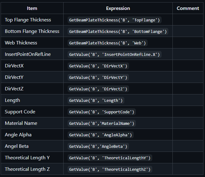
Task: Select the InsertPointOnRefLine item cell
Action: pyautogui.click(x=28, y=54)
